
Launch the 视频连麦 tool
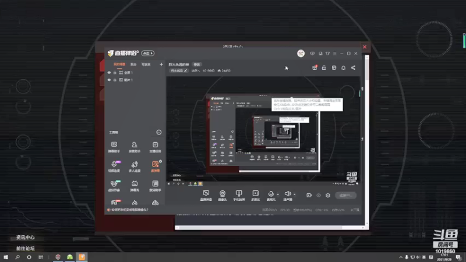(x=114, y=167)
